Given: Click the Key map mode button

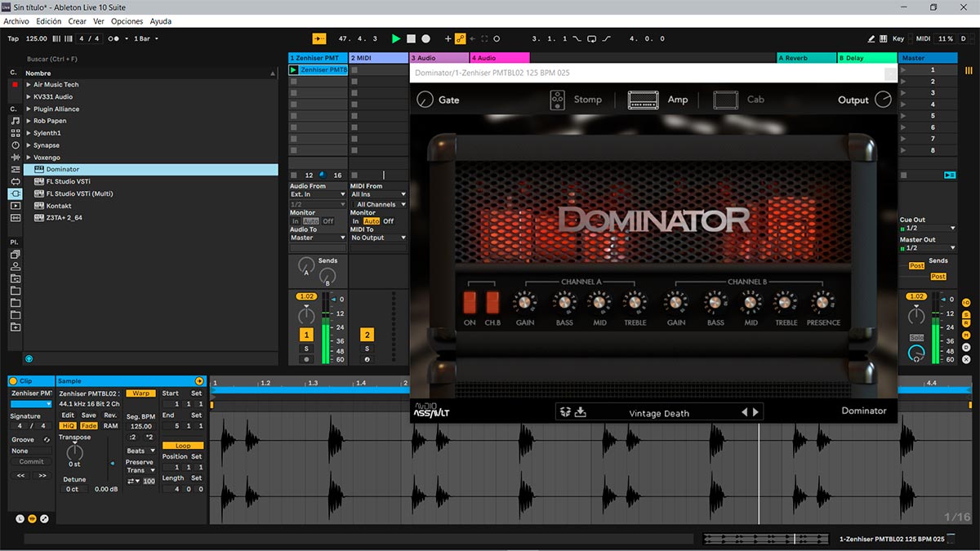Looking at the screenshot, I should pos(898,38).
